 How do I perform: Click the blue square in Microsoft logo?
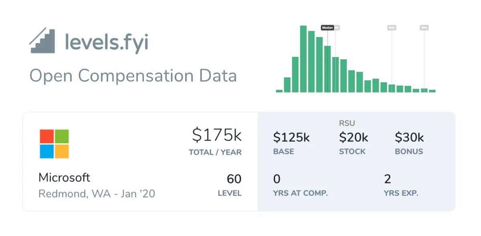46,151
